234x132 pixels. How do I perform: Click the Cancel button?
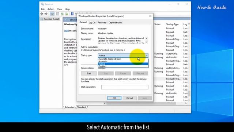(x=129, y=98)
